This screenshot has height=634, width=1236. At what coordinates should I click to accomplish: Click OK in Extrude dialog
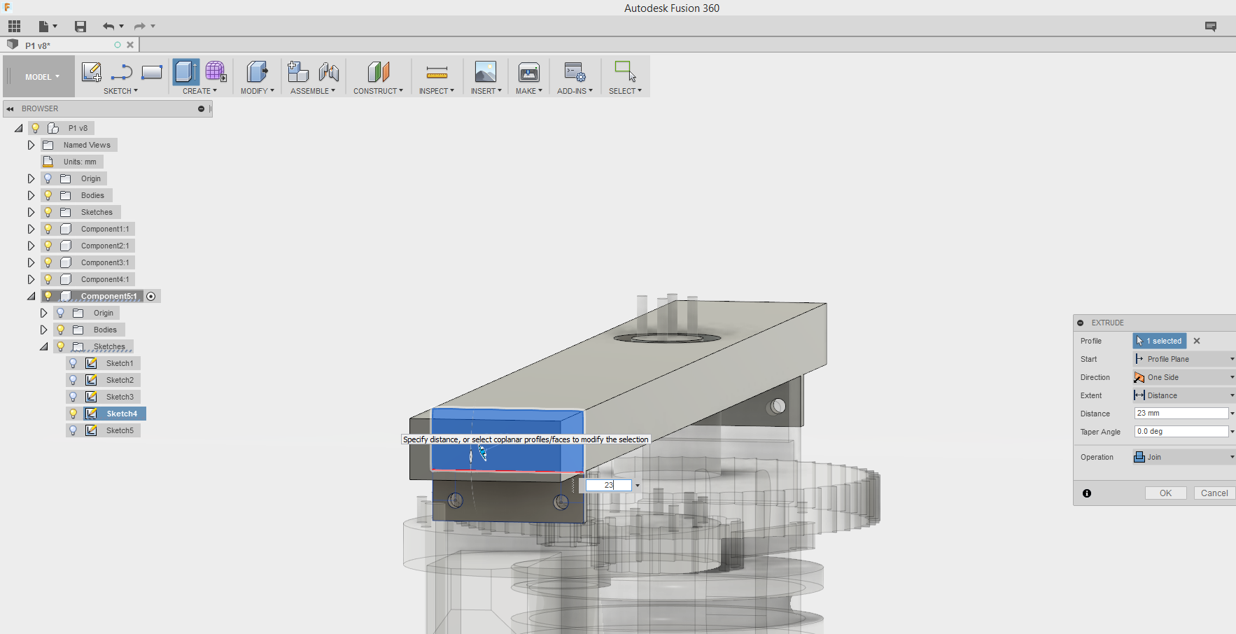[x=1165, y=493]
